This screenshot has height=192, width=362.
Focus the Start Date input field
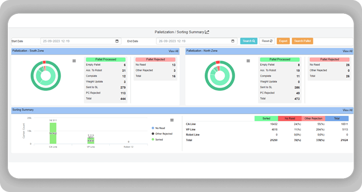pyautogui.click(x=81, y=41)
